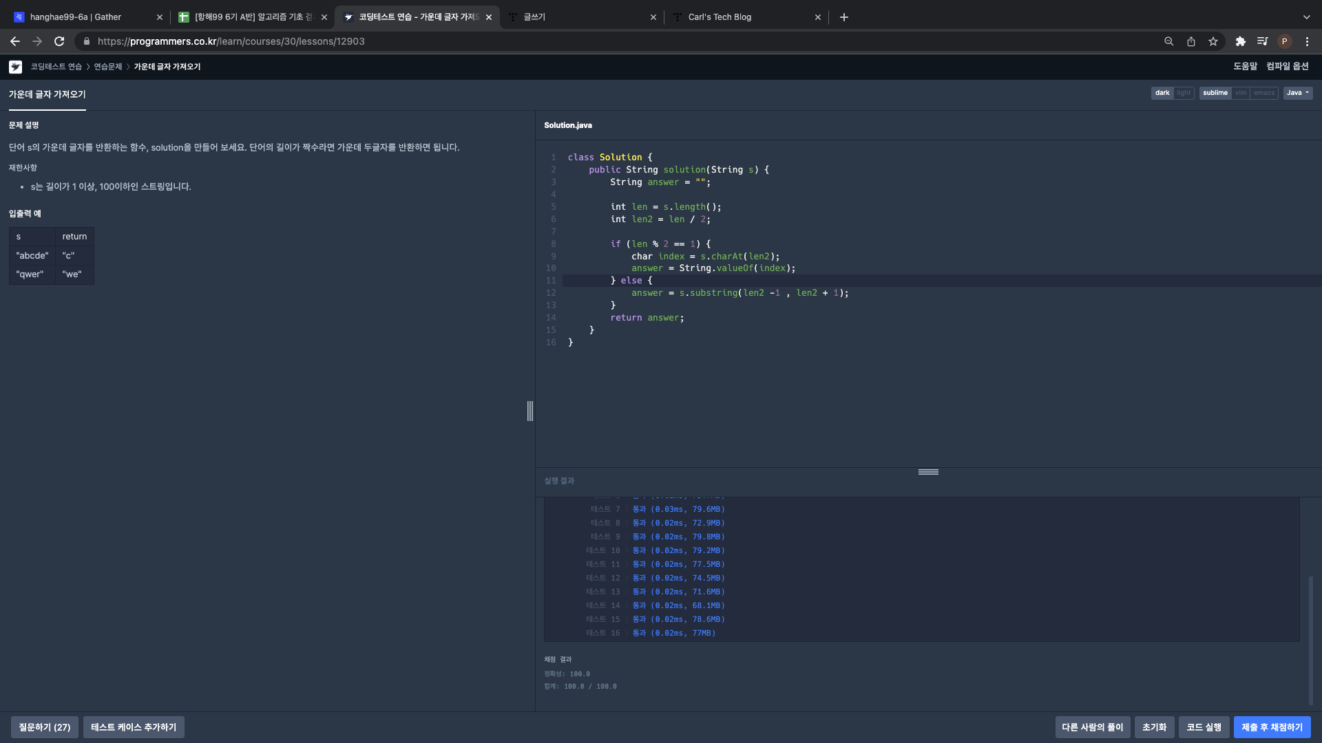Expand the browser tab search chevron

tap(1306, 17)
